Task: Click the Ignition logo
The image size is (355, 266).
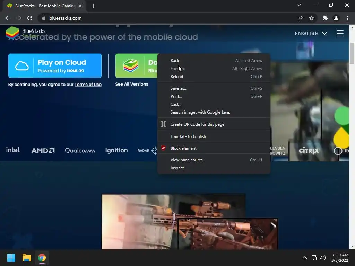Action: coord(116,150)
